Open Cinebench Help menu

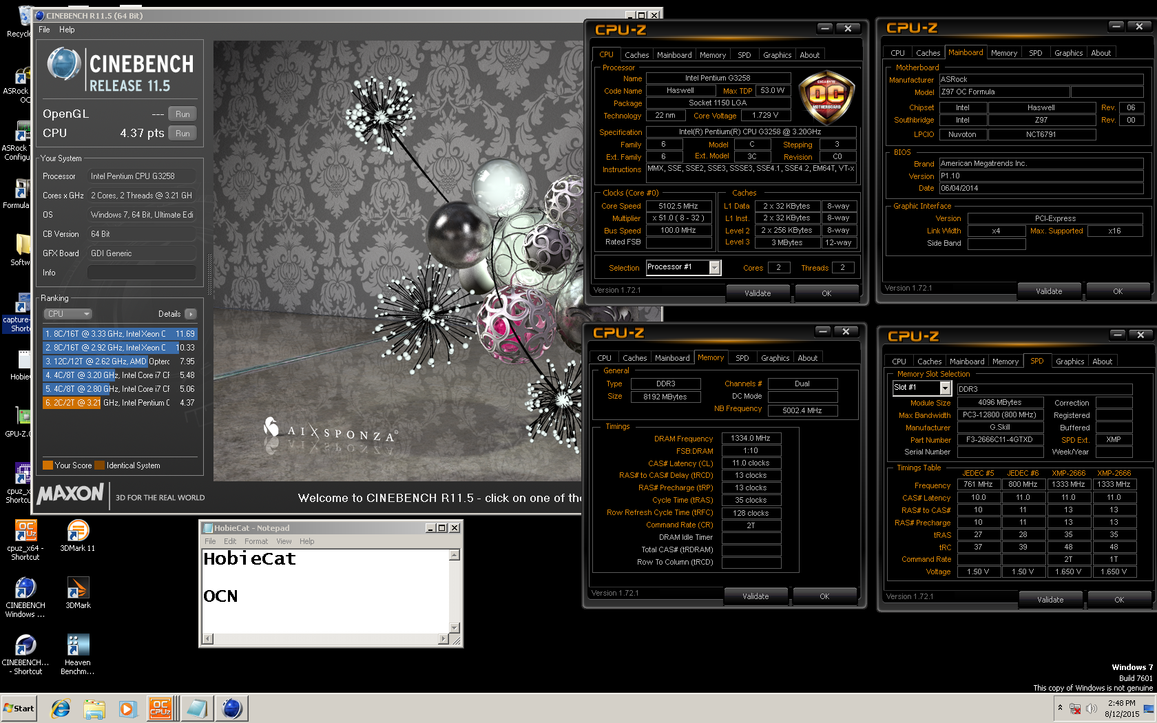click(x=67, y=30)
